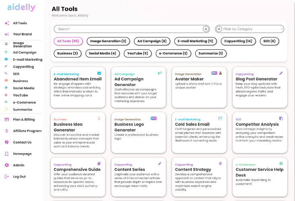The image size is (295, 201).
Task: Open the Filter by Category dropdown
Action: [x=250, y=29]
